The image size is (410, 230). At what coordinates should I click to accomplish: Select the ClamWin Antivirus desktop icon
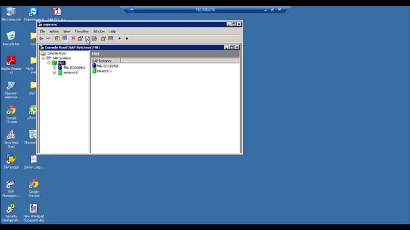pyautogui.click(x=11, y=90)
